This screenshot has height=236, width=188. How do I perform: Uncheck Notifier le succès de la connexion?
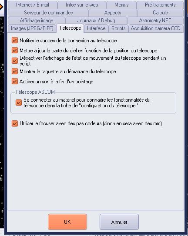click(x=15, y=40)
